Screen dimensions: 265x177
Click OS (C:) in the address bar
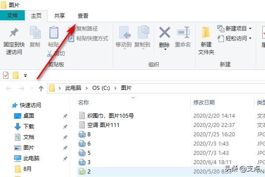101,88
